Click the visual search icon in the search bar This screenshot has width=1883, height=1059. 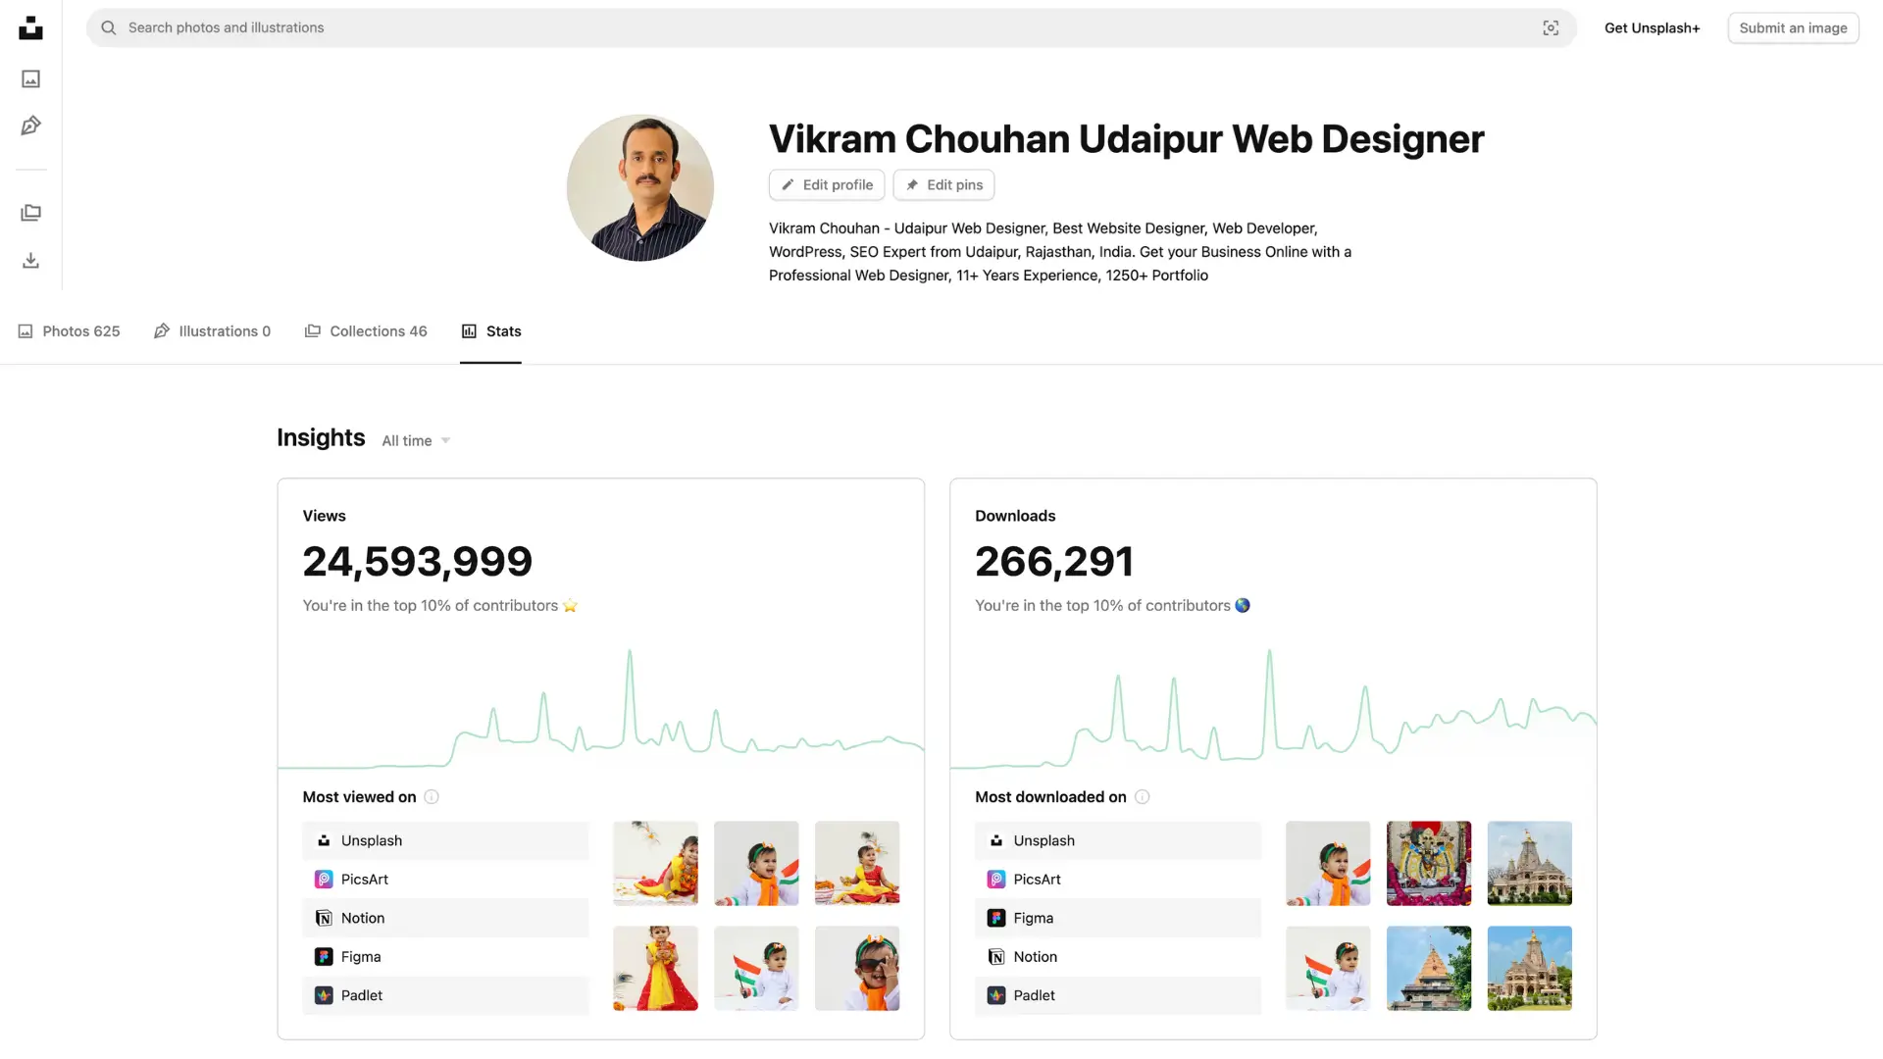click(1551, 27)
